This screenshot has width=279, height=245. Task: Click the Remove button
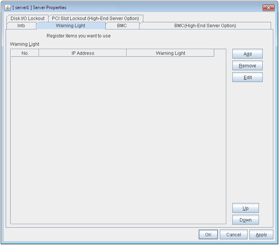tap(247, 66)
